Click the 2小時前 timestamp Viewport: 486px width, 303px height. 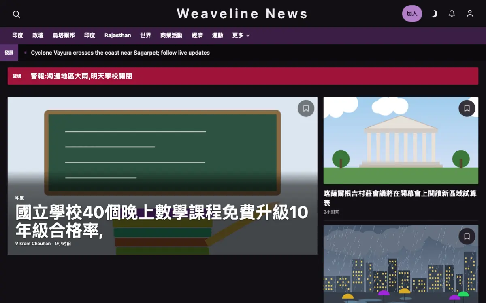331,212
